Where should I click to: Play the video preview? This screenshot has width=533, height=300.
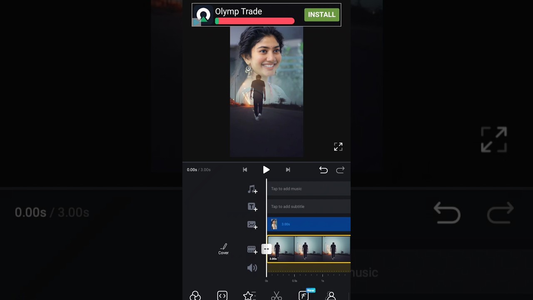[266, 170]
